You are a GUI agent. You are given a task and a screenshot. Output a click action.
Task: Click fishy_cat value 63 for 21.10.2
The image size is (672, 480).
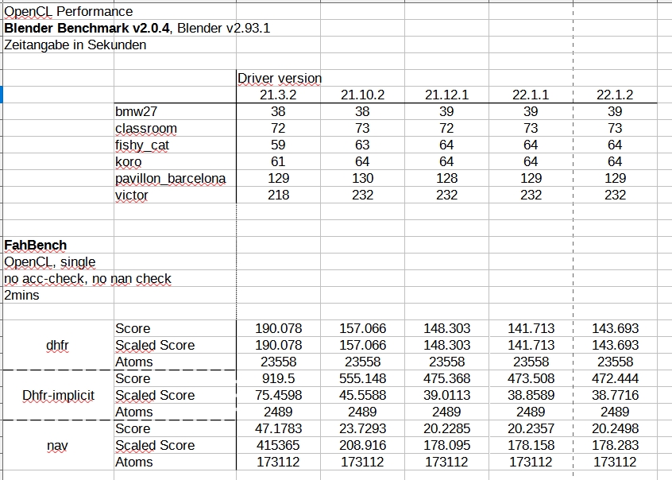tap(362, 145)
